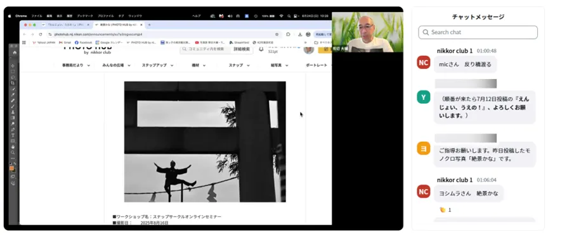Open the 絶景かな monochrome torii photo
Viewport: 562px width, 239px height.
[205, 142]
